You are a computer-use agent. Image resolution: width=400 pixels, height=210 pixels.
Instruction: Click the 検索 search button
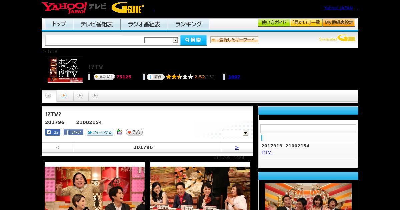[193, 40]
